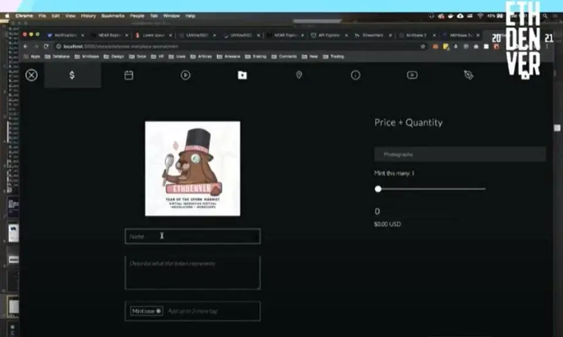This screenshot has height=337, width=563.
Task: Open the folder download section icon
Action: (x=242, y=75)
